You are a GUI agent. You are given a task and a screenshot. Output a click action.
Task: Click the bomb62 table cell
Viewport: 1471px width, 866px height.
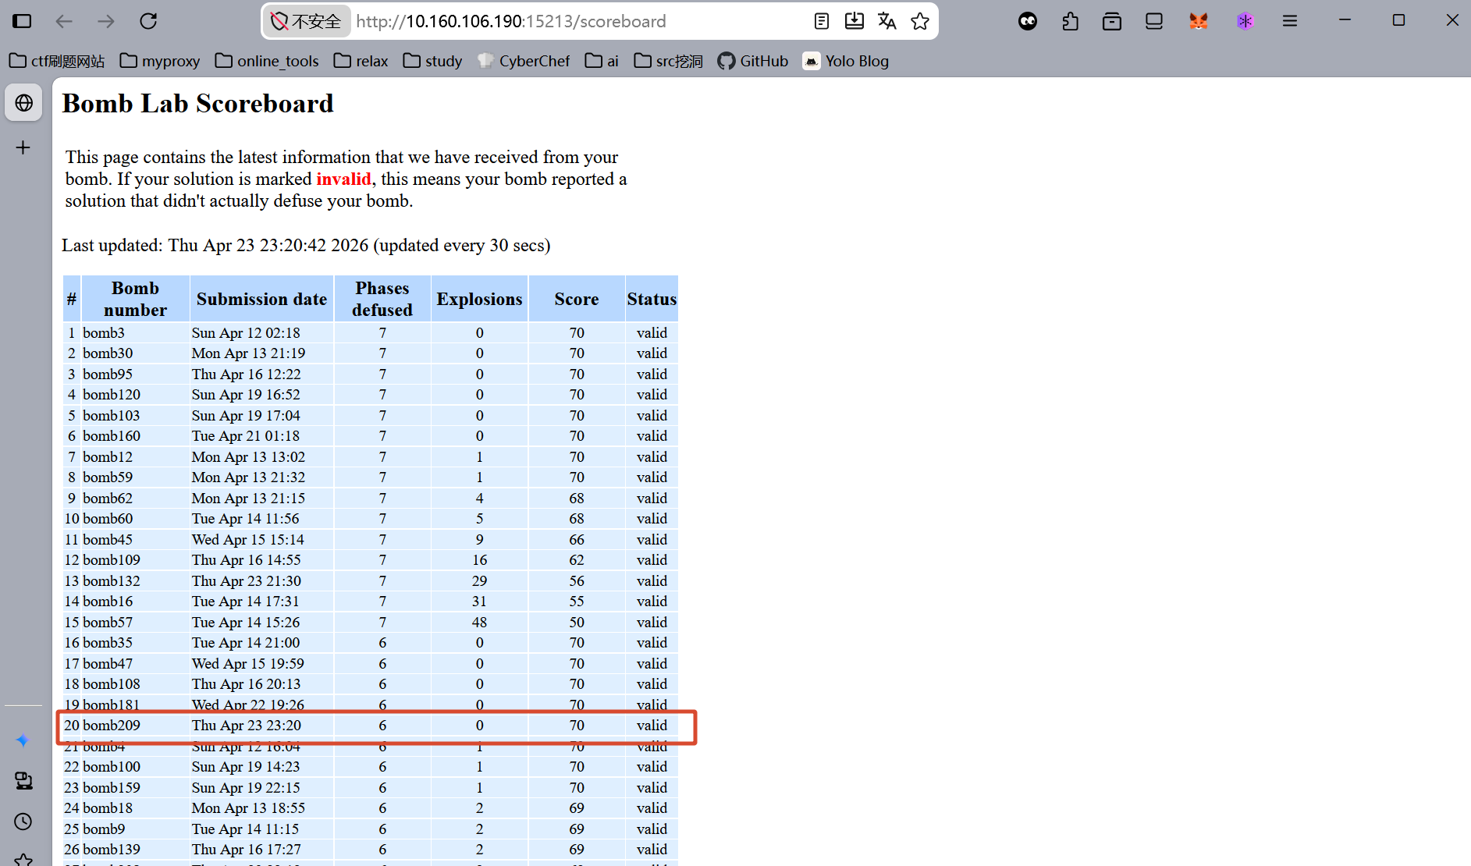pyautogui.click(x=135, y=499)
